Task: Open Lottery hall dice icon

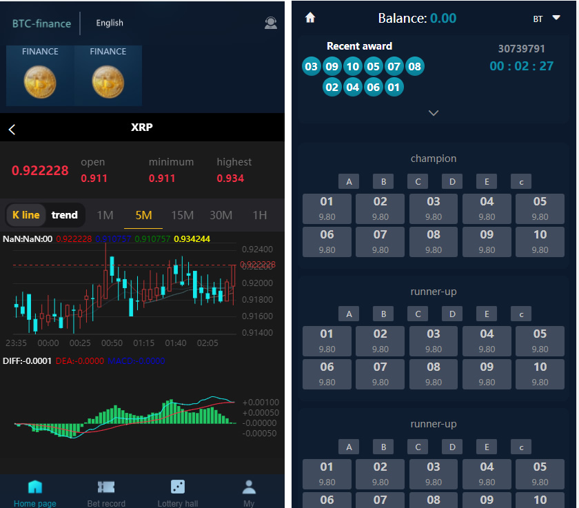Action: pos(177,487)
